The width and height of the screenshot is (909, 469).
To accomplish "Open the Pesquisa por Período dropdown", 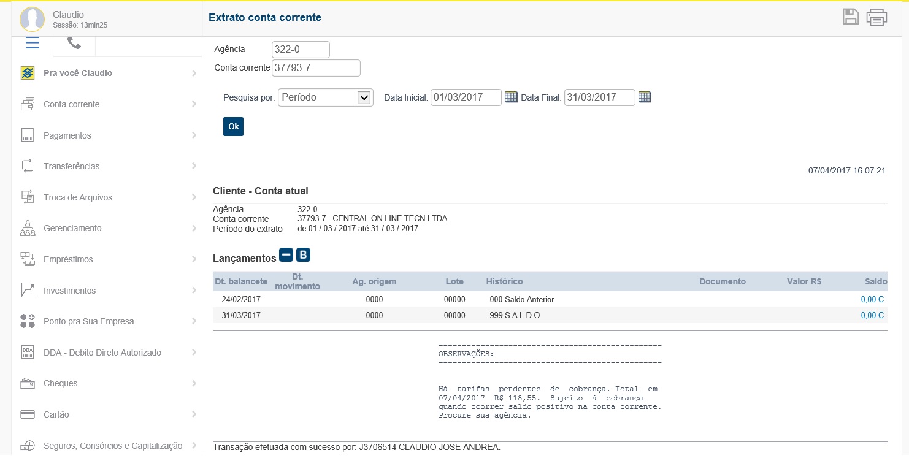I will [x=325, y=97].
